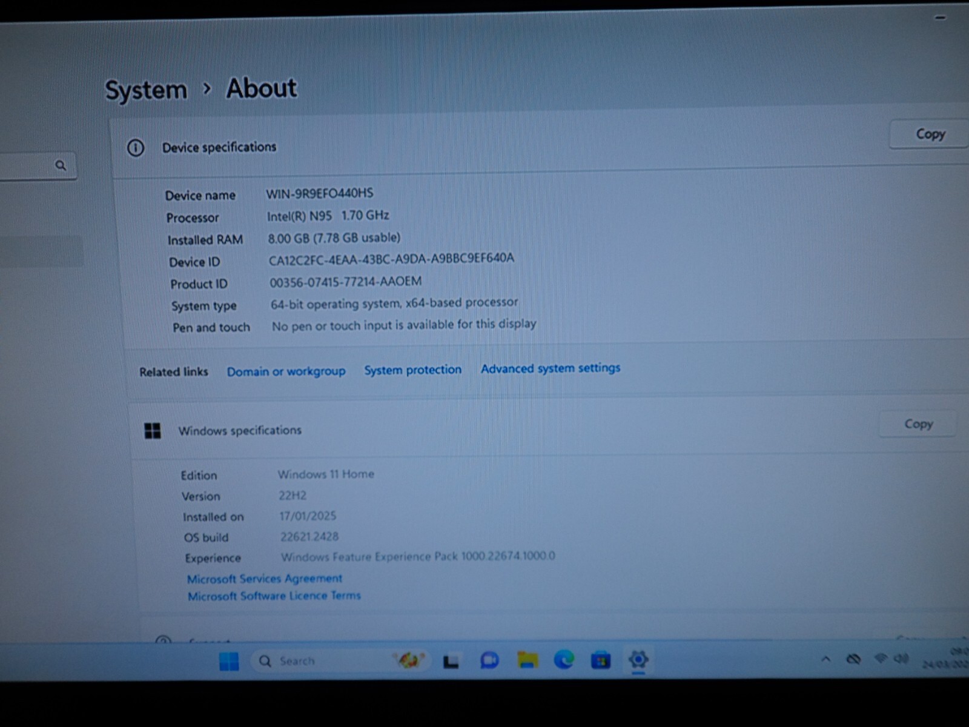Show hidden tray icons chevron
Viewport: 969px width, 727px height.
[x=825, y=659]
